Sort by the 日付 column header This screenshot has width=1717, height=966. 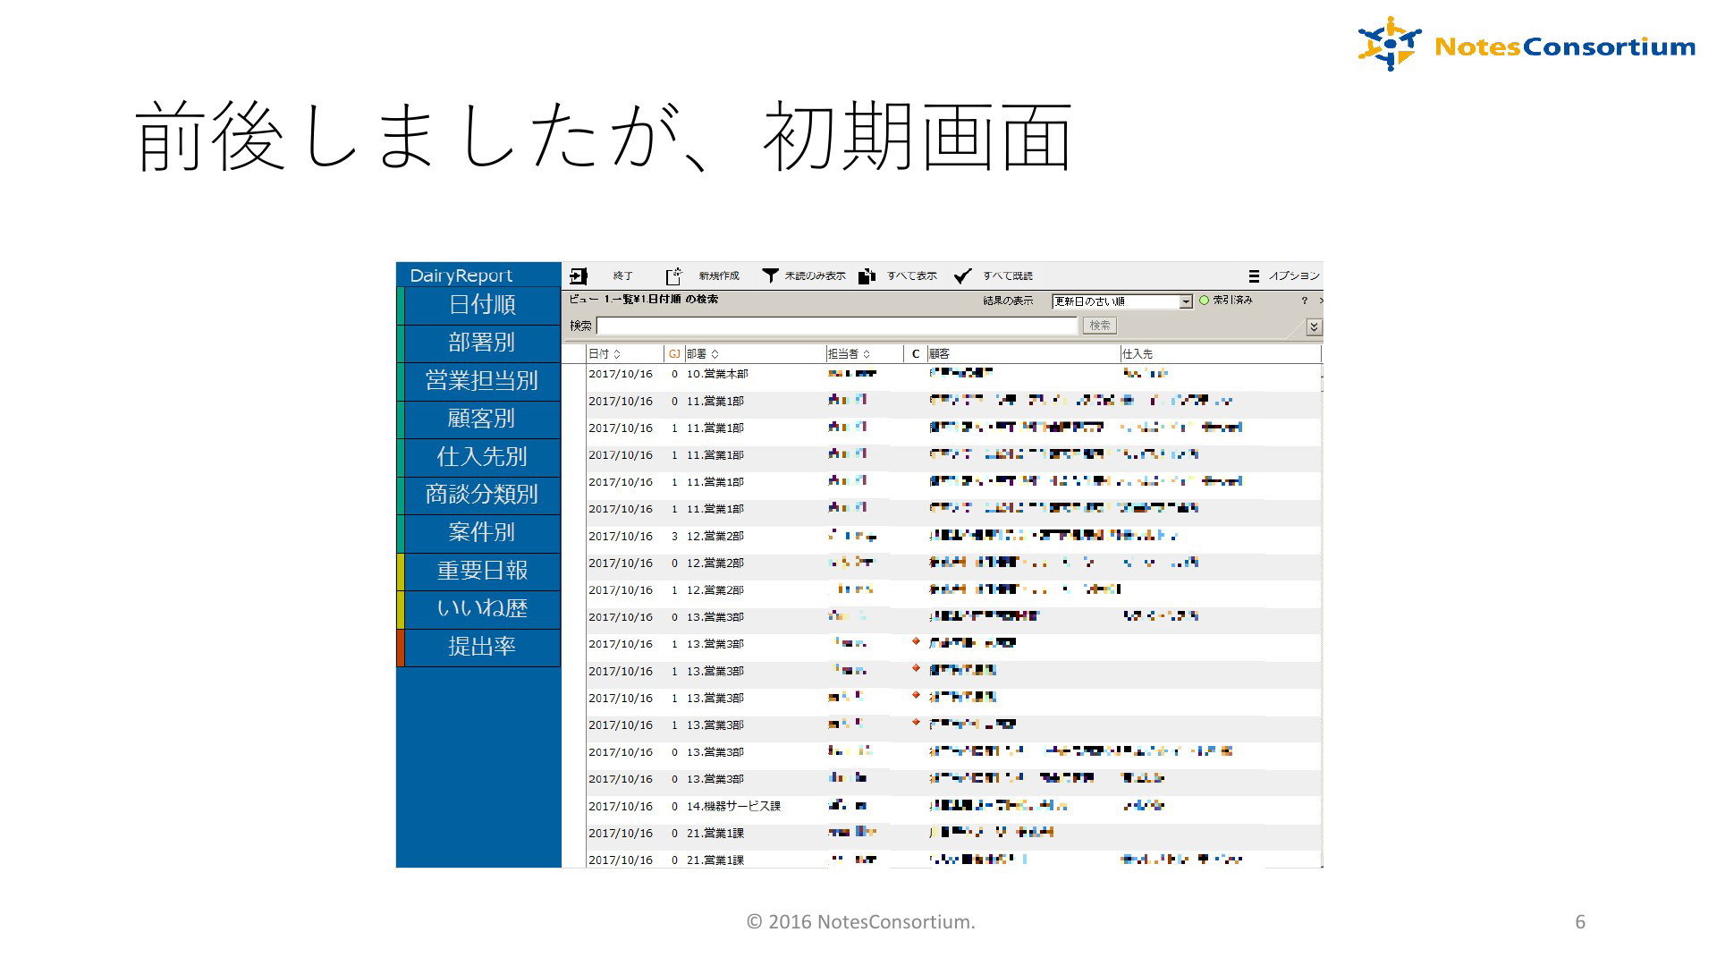tap(624, 354)
